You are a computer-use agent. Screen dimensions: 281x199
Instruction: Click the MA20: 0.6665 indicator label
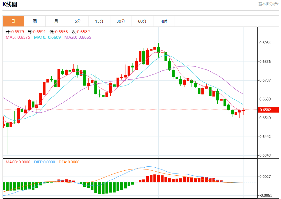point(78,37)
